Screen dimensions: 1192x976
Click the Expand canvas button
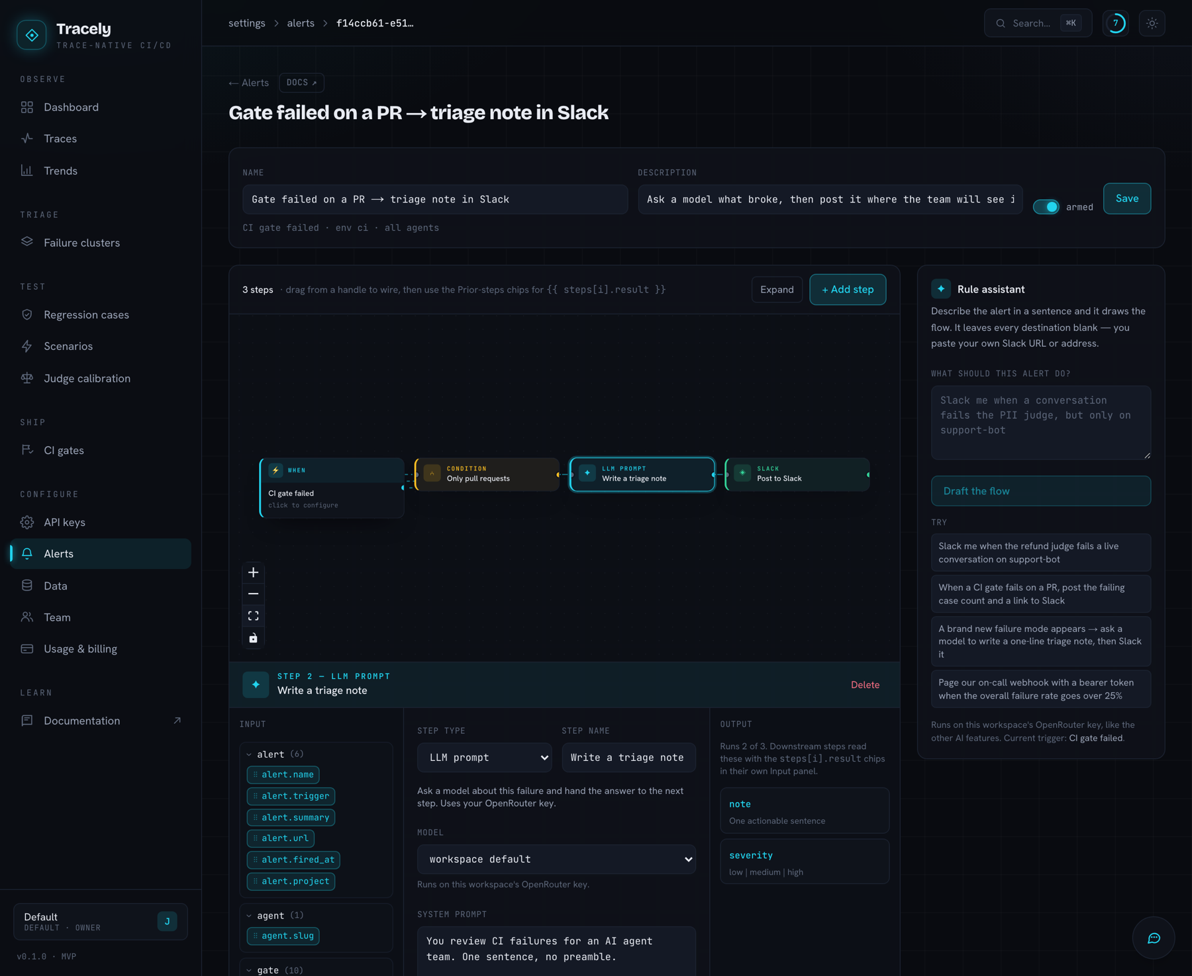pos(777,290)
